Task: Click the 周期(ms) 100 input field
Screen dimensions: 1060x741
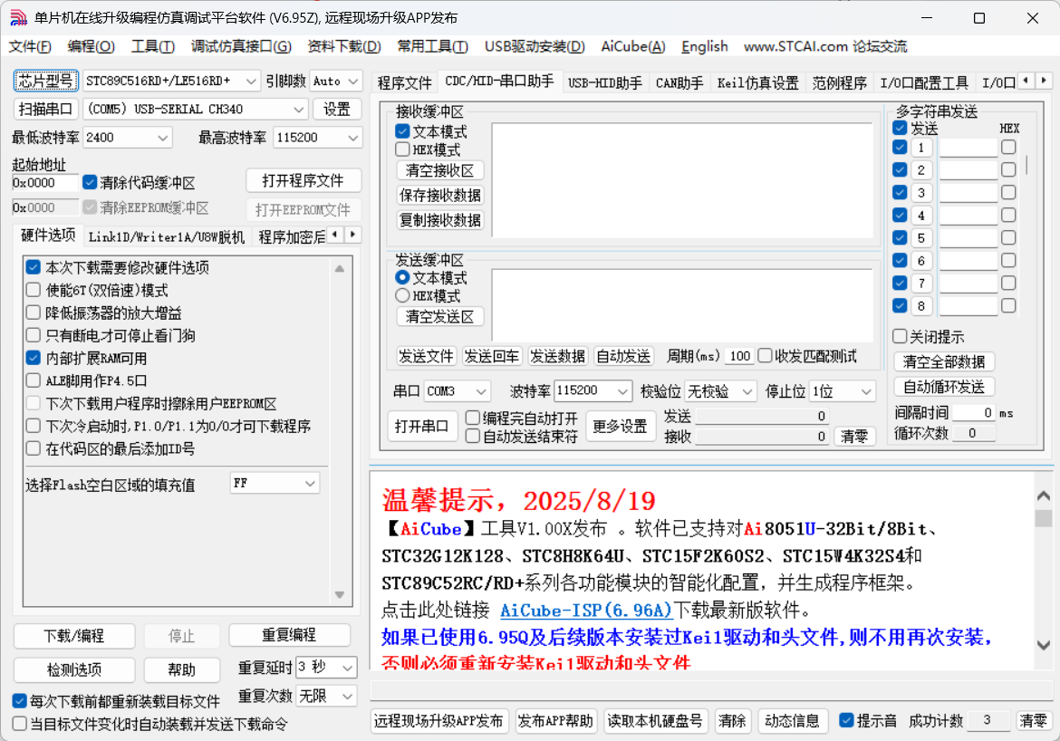Action: (x=739, y=356)
